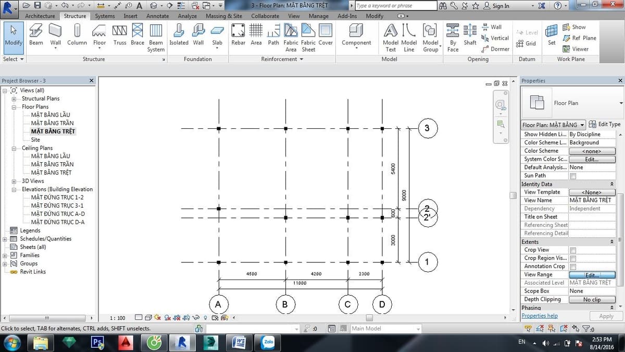
Task: Activate the Grid datum tool
Action: pyautogui.click(x=526, y=44)
